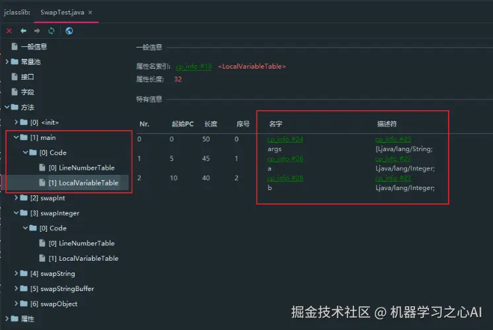Click the length value 50 in row 0
493x330 pixels.
pyautogui.click(x=206, y=139)
